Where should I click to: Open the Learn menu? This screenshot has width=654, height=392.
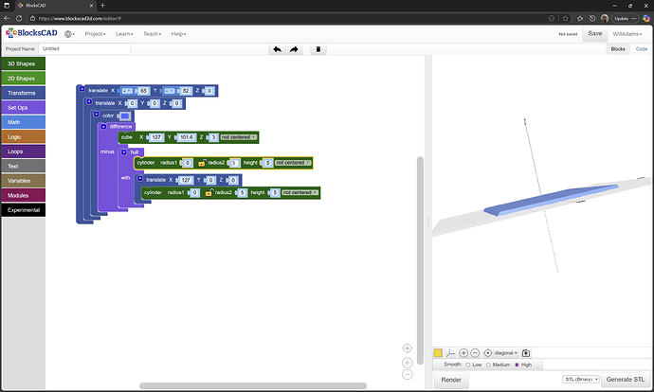click(x=124, y=34)
